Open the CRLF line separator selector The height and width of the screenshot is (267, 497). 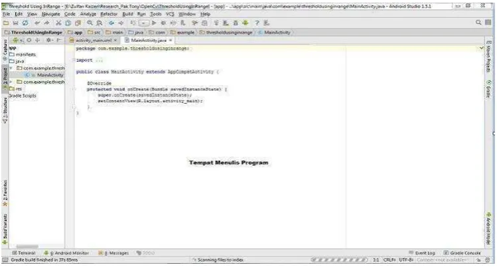pyautogui.click(x=390, y=260)
